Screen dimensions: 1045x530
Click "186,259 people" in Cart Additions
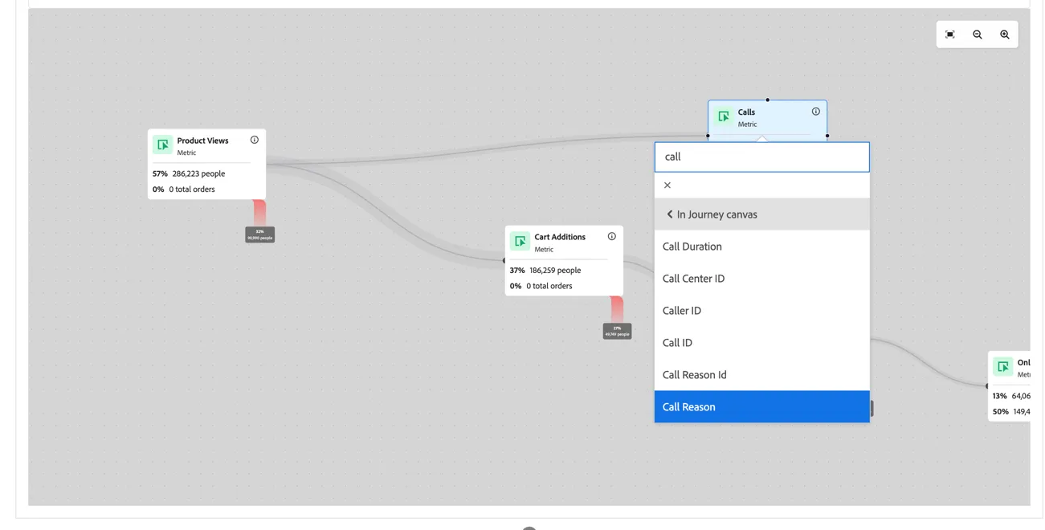pyautogui.click(x=555, y=271)
